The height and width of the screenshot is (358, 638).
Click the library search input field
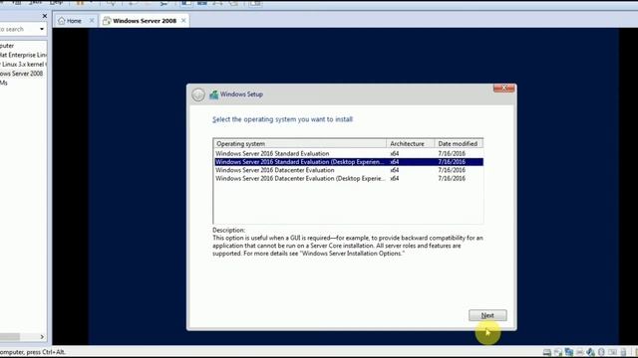pos(18,29)
